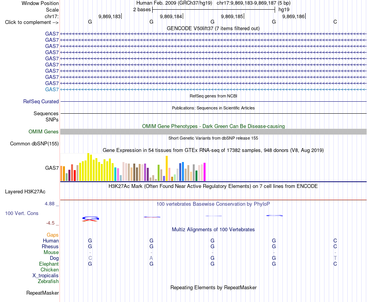
Task: Select the Elephant alignment row label
Action: click(49, 264)
